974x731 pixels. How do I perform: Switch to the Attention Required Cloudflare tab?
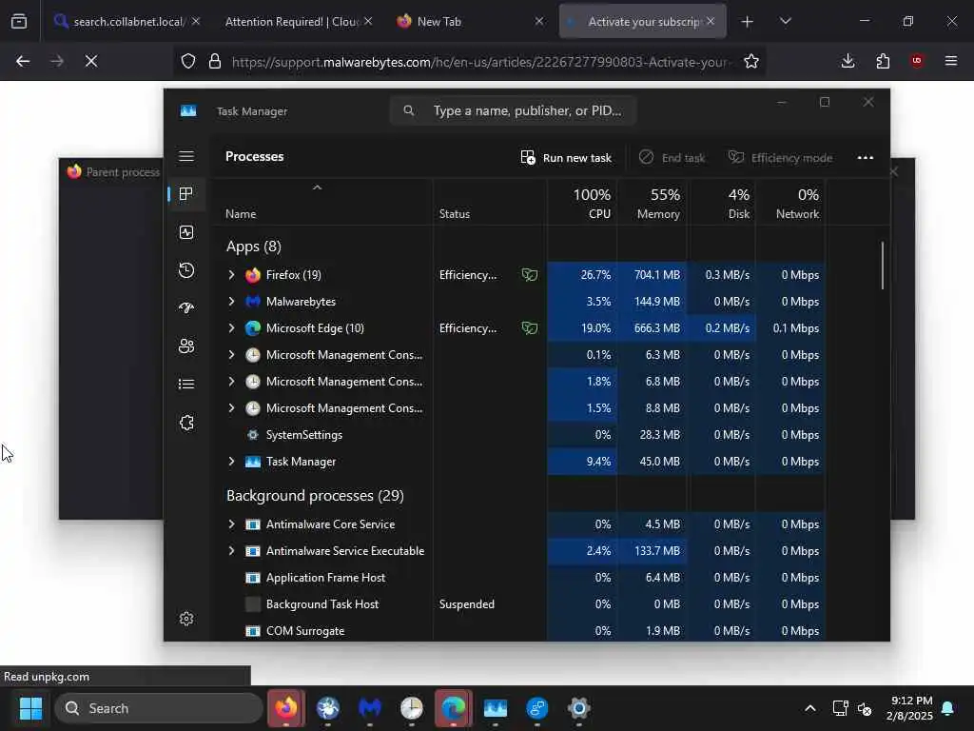(299, 21)
